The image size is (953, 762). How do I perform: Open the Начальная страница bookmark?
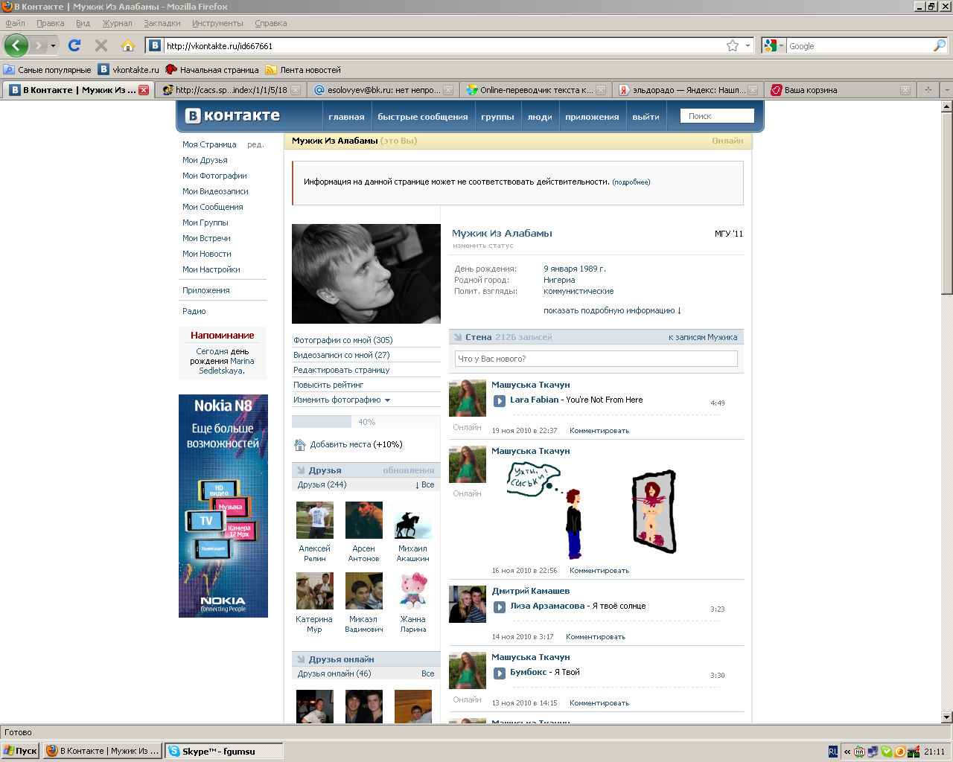click(212, 69)
